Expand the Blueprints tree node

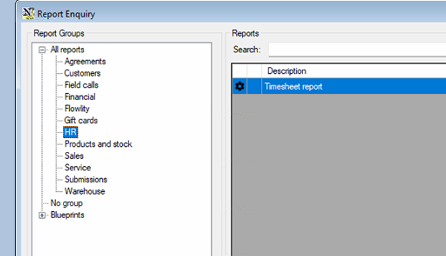pyautogui.click(x=42, y=215)
